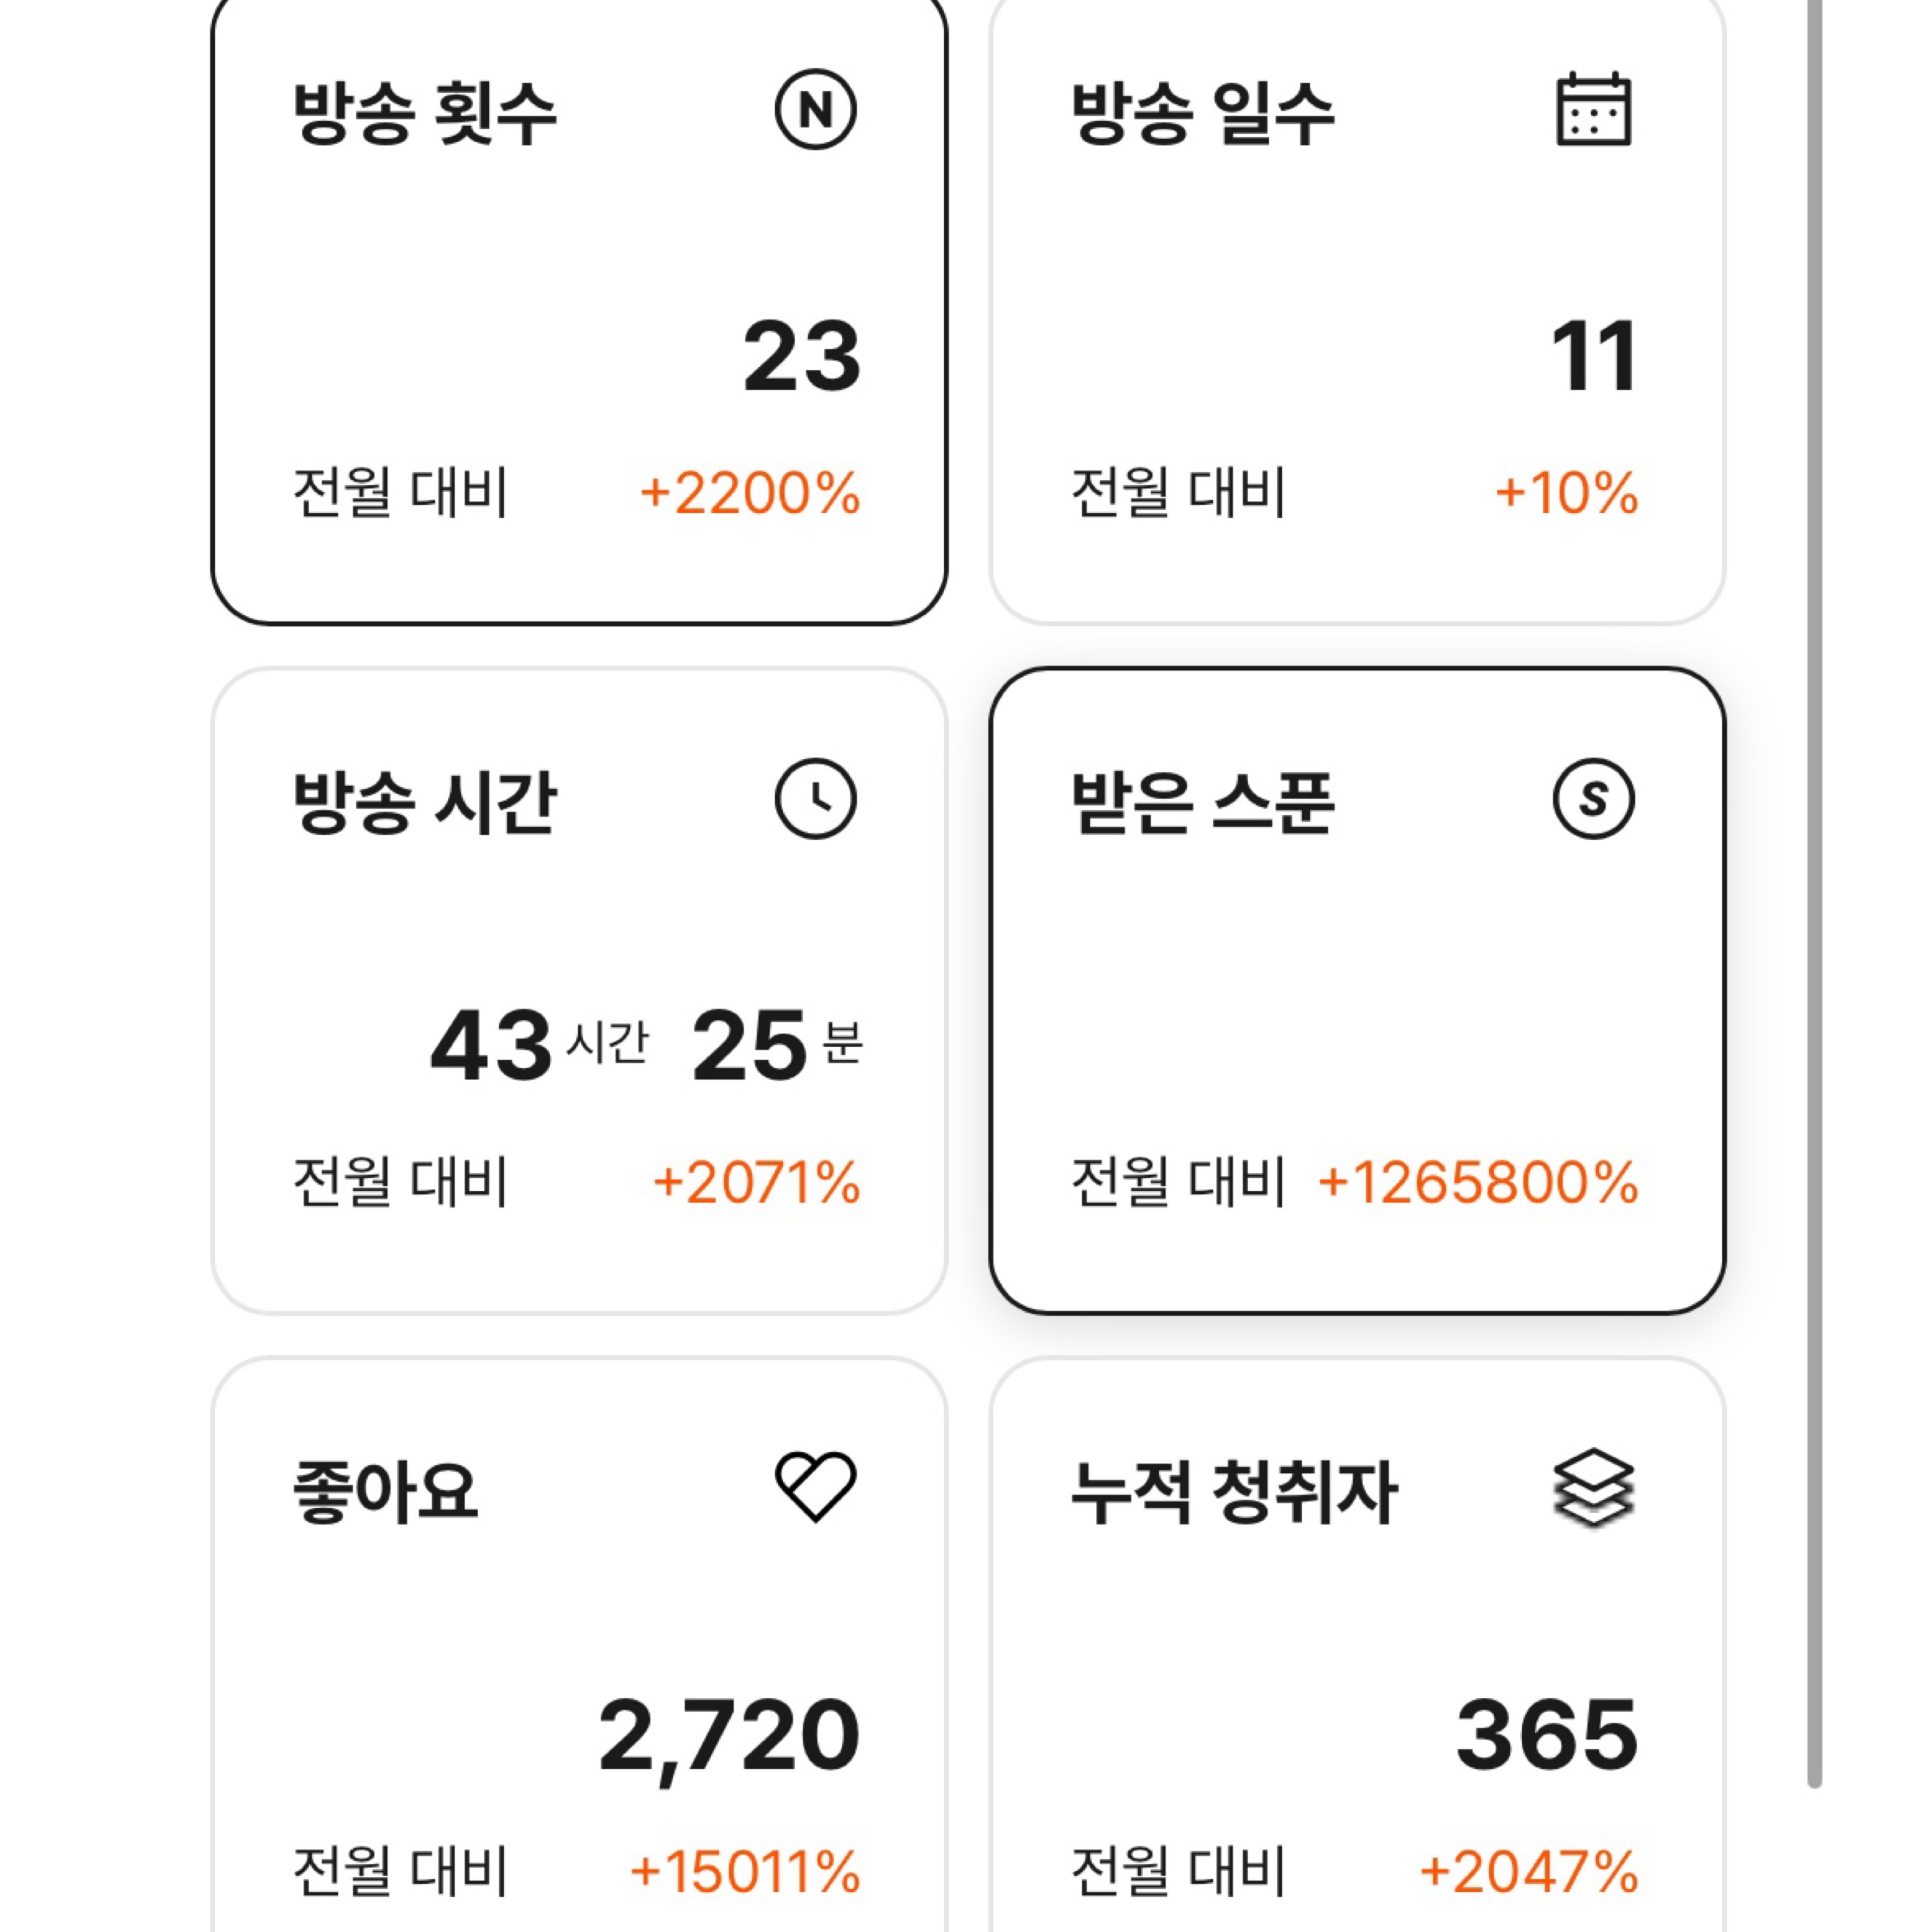
Task: Click the N icon on 방송 횟수 card
Action: 815,110
